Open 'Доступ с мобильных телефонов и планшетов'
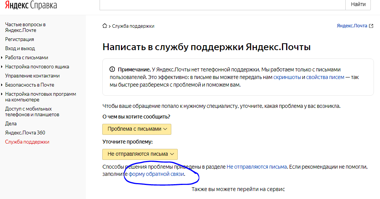 (32, 112)
